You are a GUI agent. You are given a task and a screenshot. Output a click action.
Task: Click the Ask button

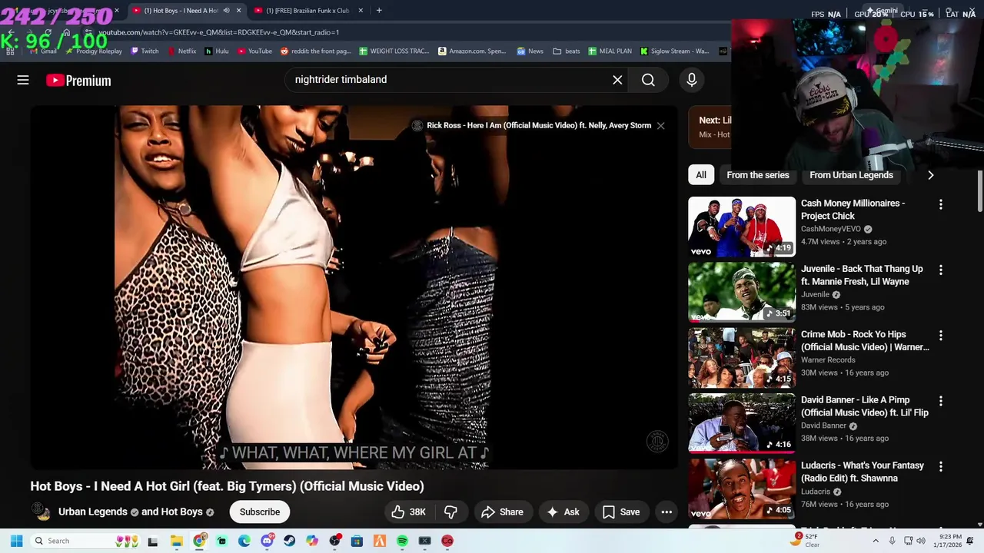[x=563, y=512]
